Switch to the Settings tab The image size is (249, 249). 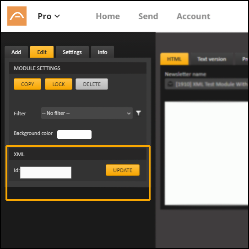point(72,52)
